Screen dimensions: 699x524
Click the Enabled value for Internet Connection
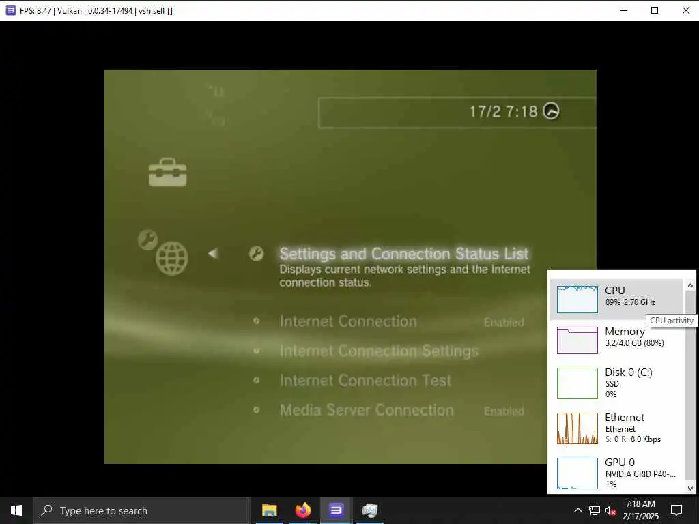pos(504,322)
